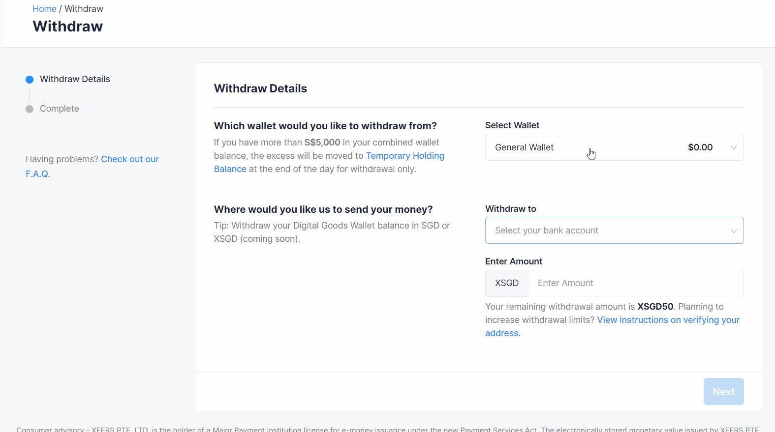775x432 pixels.
Task: Click 'Where would you like us to send your money?'
Action: pyautogui.click(x=323, y=209)
